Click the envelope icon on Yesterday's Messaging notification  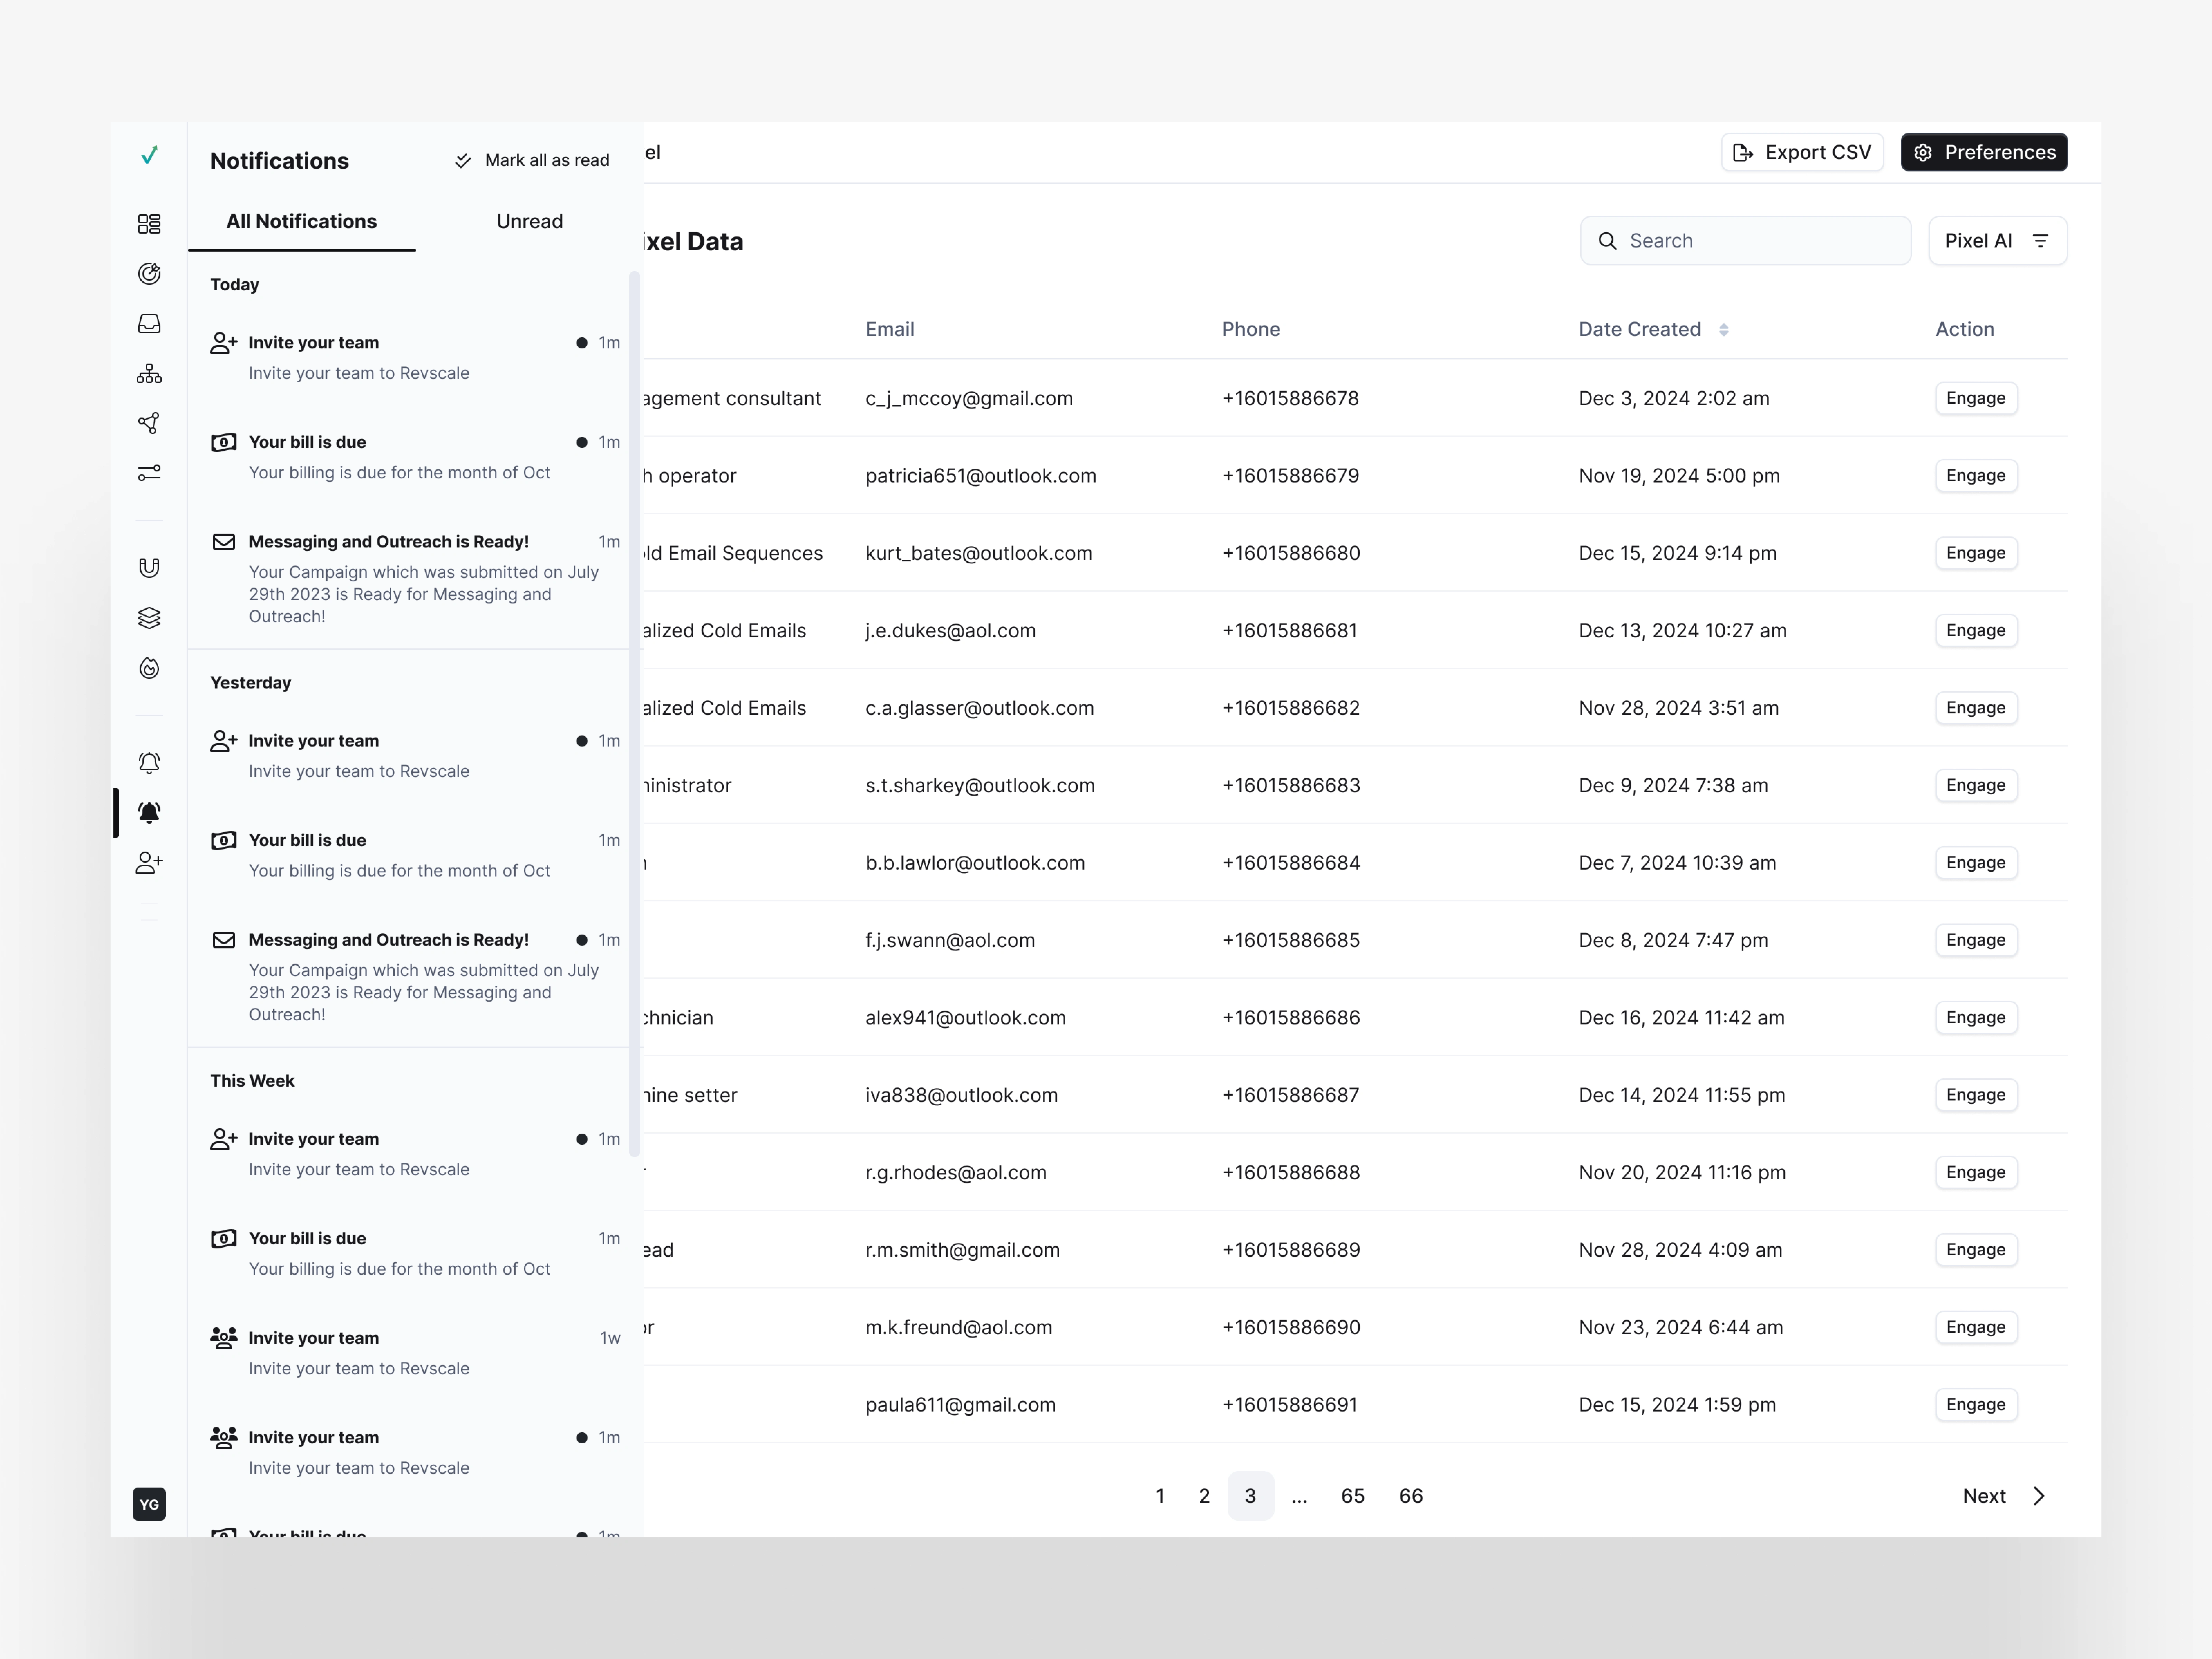coord(224,940)
